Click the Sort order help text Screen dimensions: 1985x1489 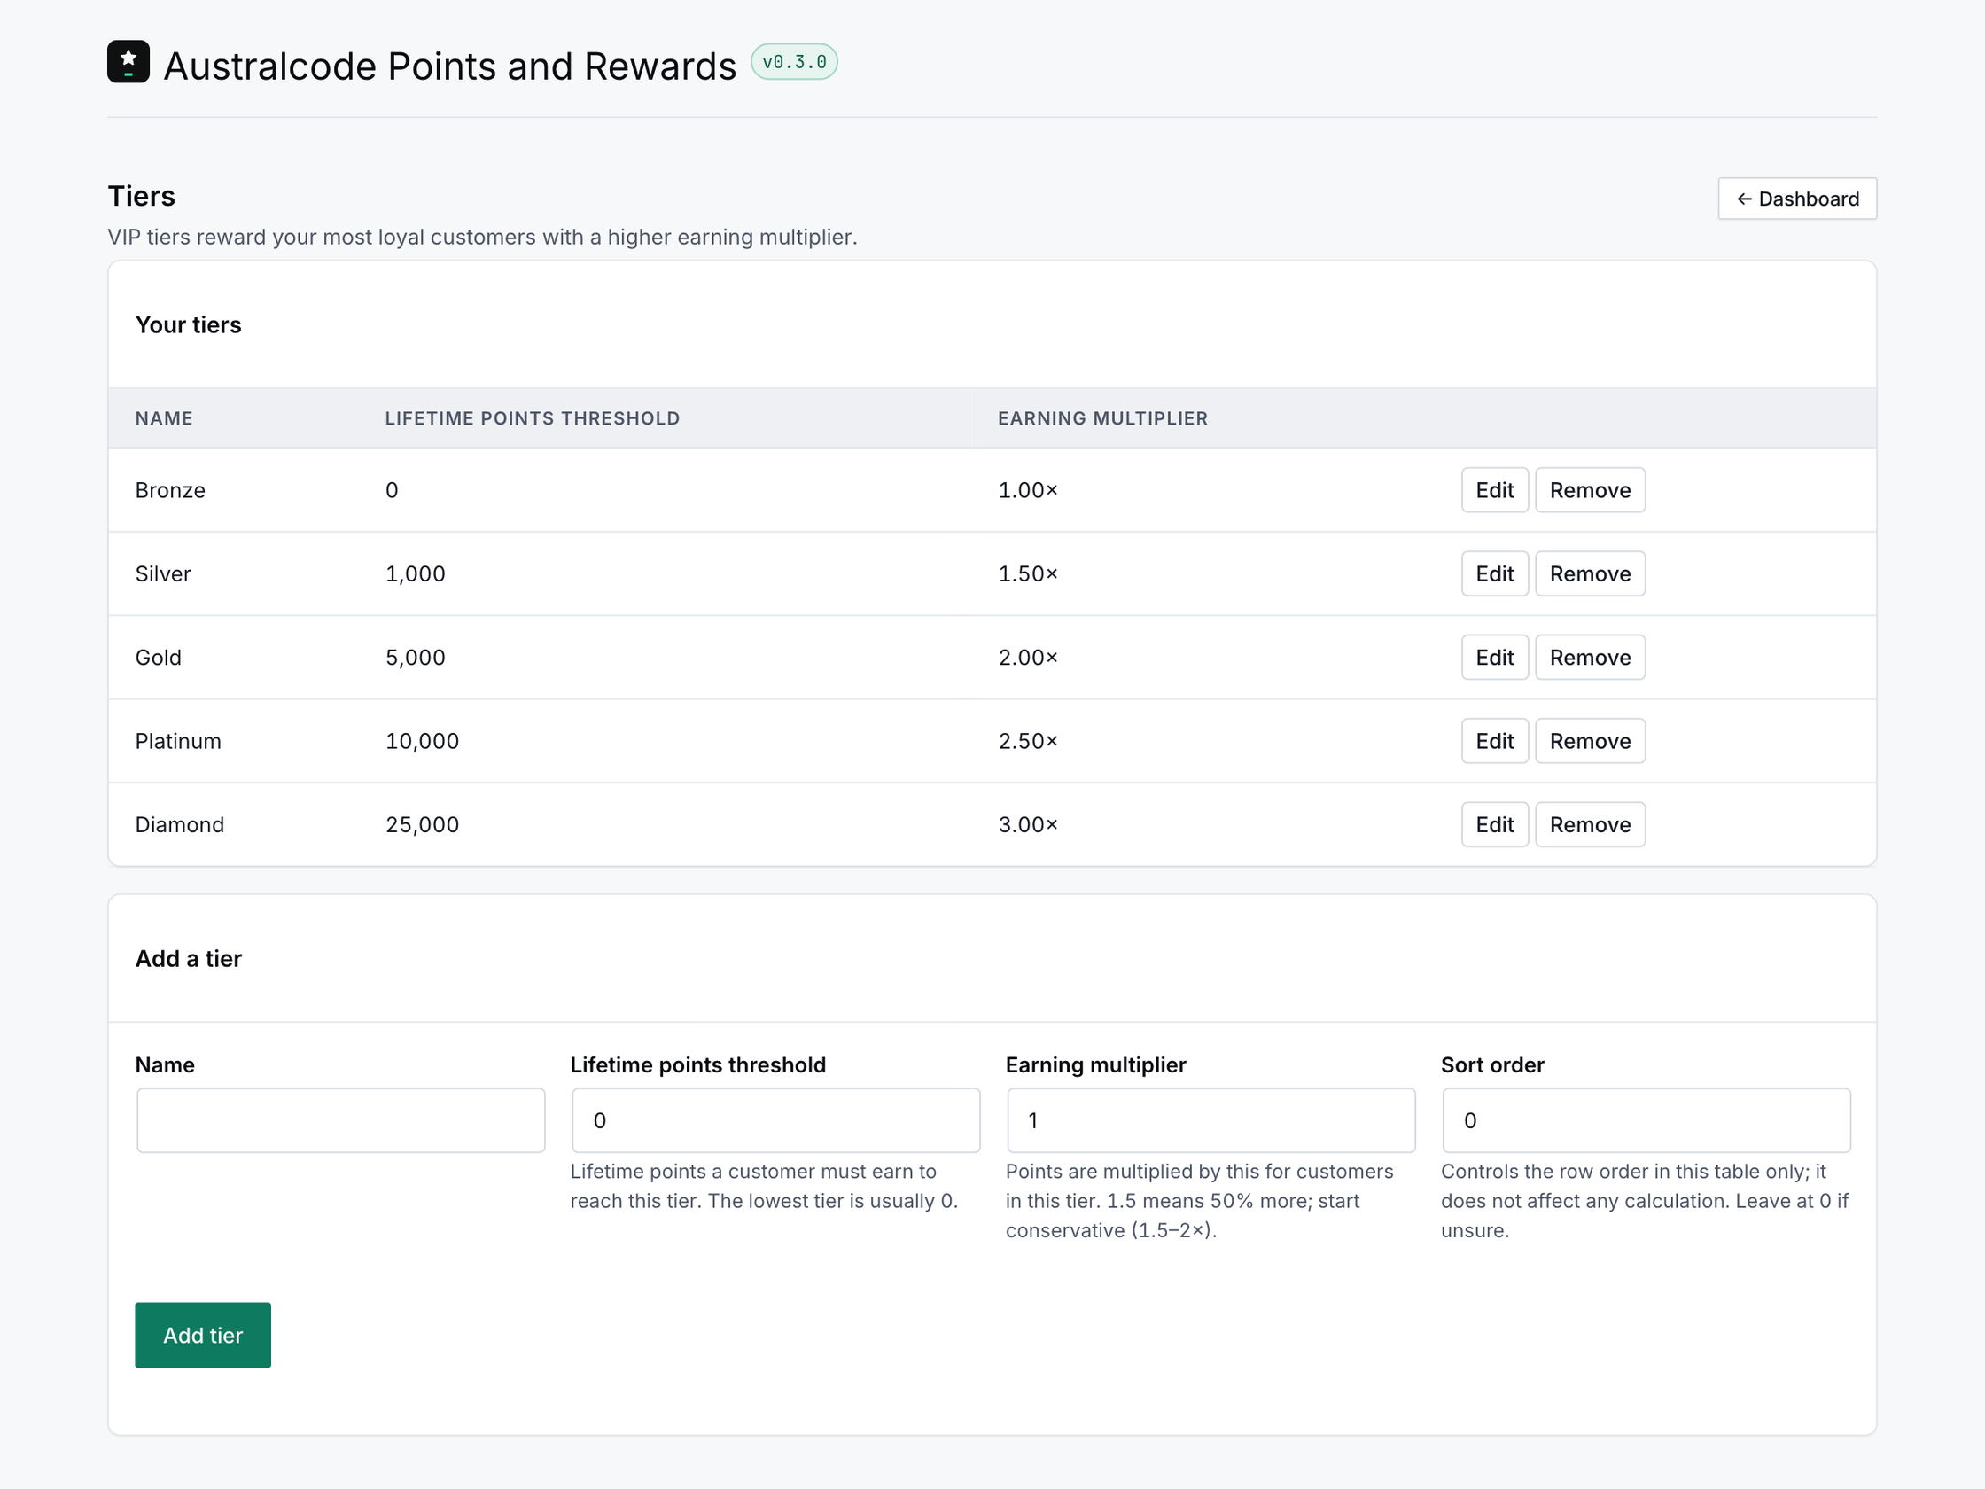pos(1644,1200)
